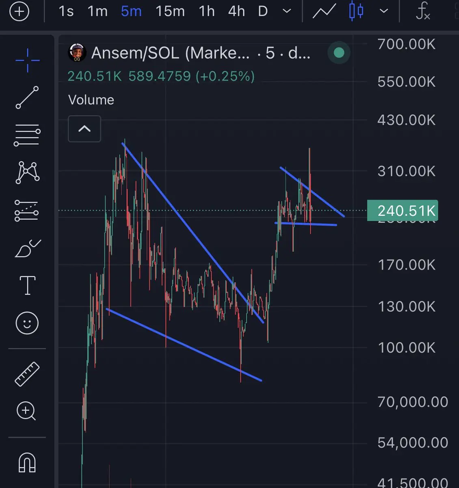Select the 1m timeframe
Viewport: 459px width, 488px height.
point(97,11)
